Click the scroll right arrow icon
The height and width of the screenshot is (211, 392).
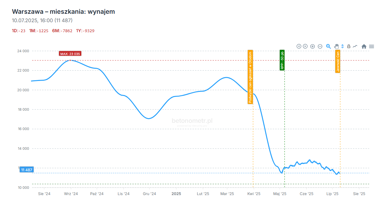305,46
